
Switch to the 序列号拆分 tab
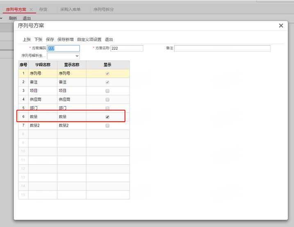(103, 9)
